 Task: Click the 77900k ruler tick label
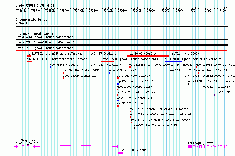click(79, 11)
